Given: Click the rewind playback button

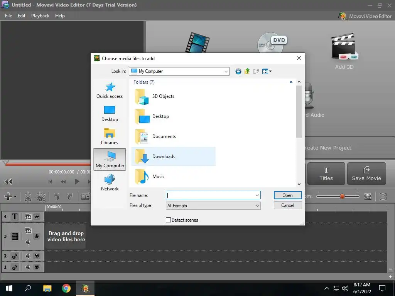Looking at the screenshot, I should coord(63,182).
